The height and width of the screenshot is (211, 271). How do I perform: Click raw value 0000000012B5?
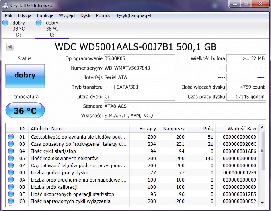(x=240, y=194)
